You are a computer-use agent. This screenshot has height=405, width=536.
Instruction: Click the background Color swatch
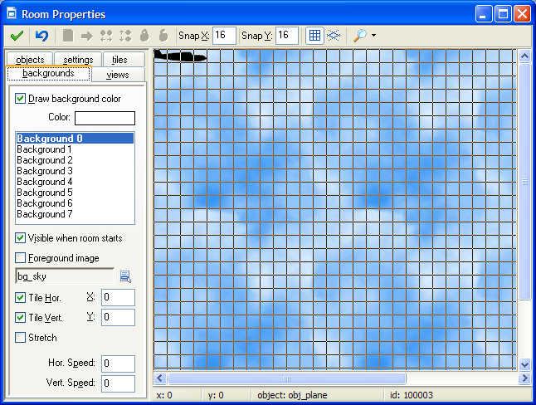(105, 118)
